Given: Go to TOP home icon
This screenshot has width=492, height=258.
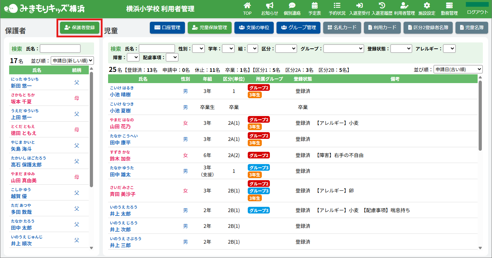Looking at the screenshot, I should tap(247, 6).
